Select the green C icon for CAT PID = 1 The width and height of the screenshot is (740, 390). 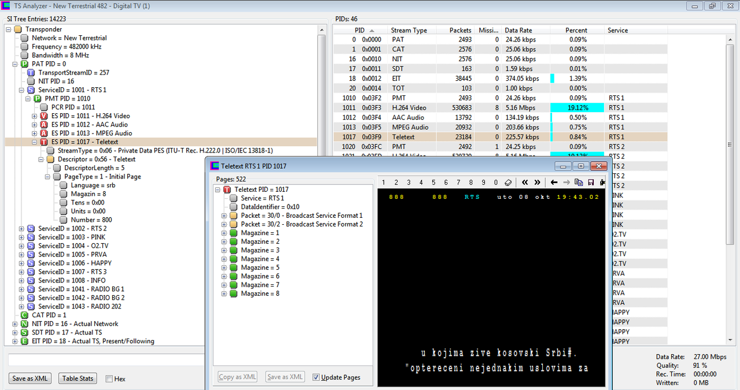pyautogui.click(x=24, y=315)
